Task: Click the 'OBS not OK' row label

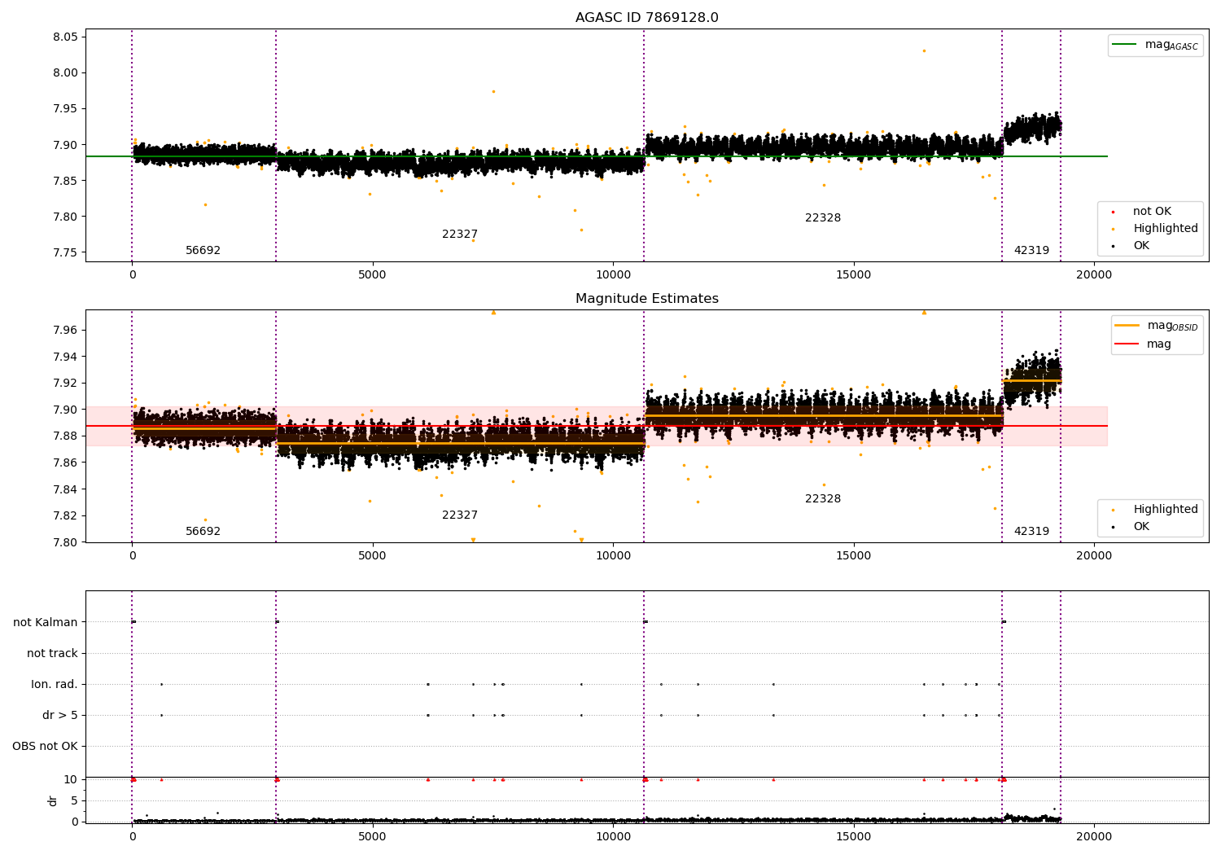Action: pos(45,747)
